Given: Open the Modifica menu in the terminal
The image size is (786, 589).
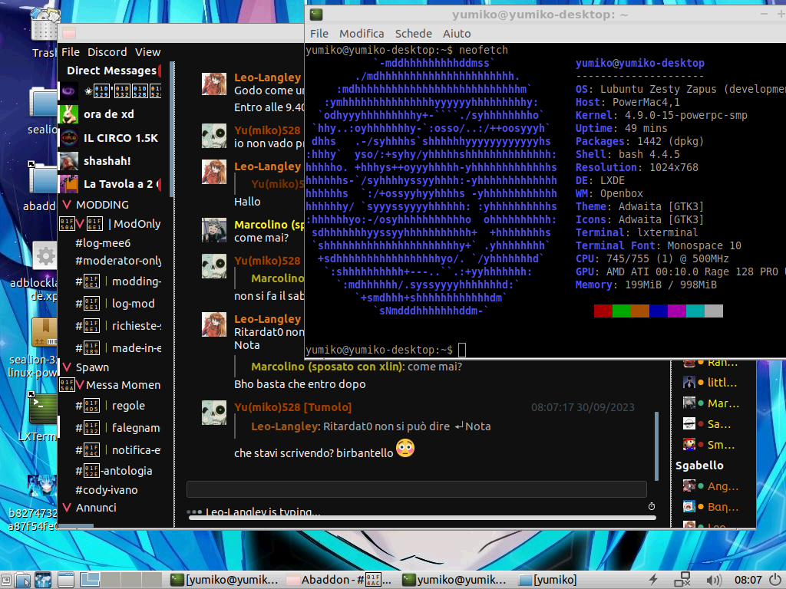Looking at the screenshot, I should pyautogui.click(x=362, y=34).
